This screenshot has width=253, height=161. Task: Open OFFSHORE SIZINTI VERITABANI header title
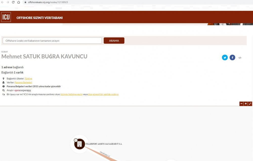coord(39,18)
